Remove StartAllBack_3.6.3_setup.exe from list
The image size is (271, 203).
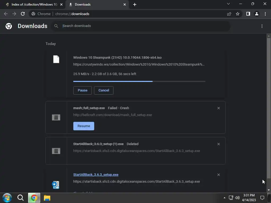click(219, 175)
